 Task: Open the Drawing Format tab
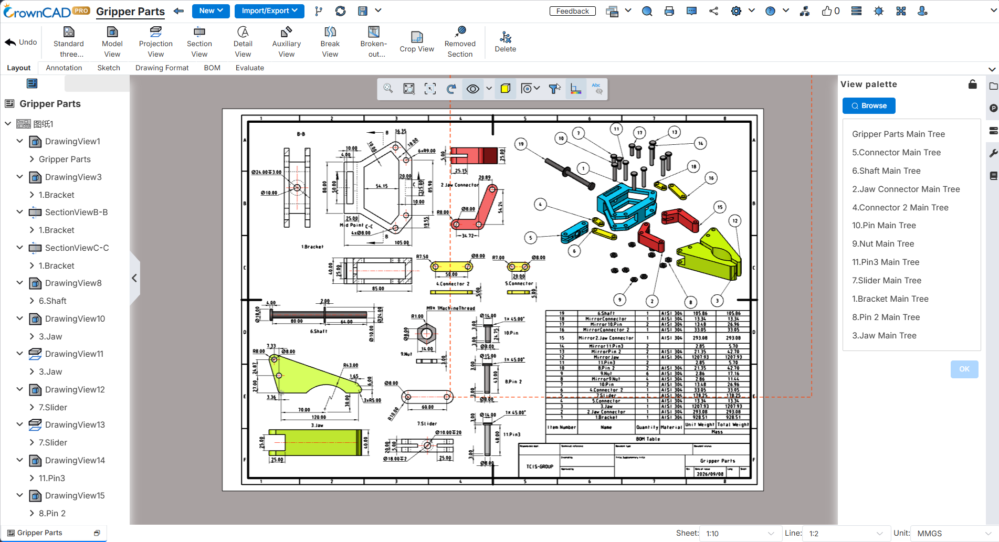(x=162, y=68)
